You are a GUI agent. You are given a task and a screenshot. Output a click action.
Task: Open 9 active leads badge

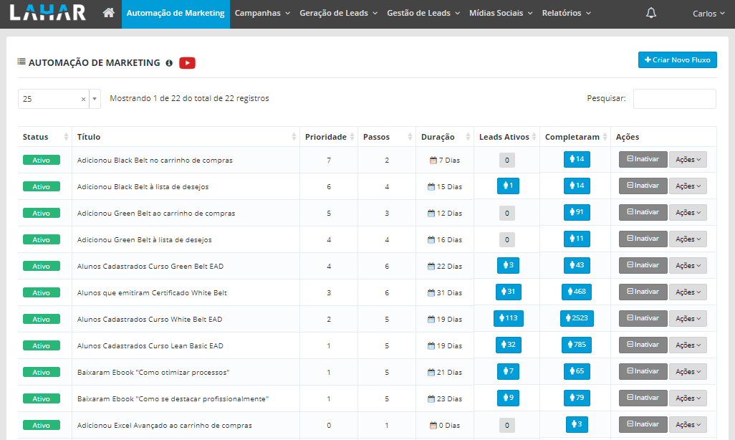(x=508, y=398)
